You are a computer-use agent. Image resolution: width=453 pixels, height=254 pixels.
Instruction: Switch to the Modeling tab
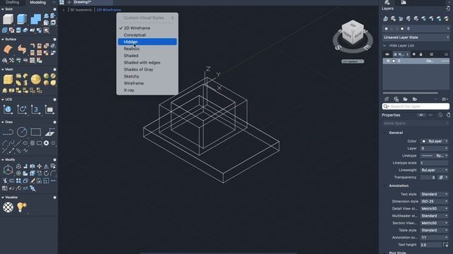pyautogui.click(x=38, y=2)
